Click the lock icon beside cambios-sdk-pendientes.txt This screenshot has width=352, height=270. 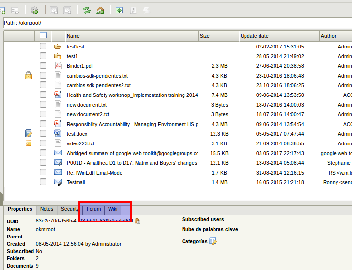29,76
